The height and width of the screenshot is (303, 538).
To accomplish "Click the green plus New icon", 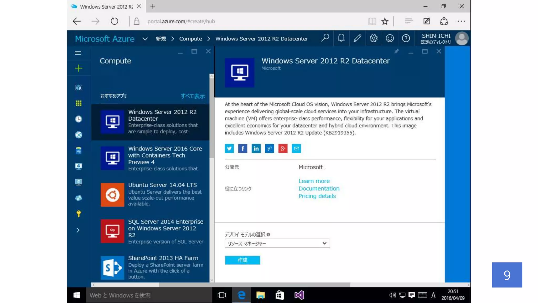I will (78, 68).
